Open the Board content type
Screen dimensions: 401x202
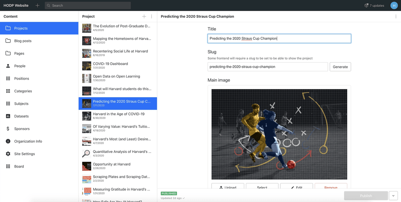pos(39,166)
